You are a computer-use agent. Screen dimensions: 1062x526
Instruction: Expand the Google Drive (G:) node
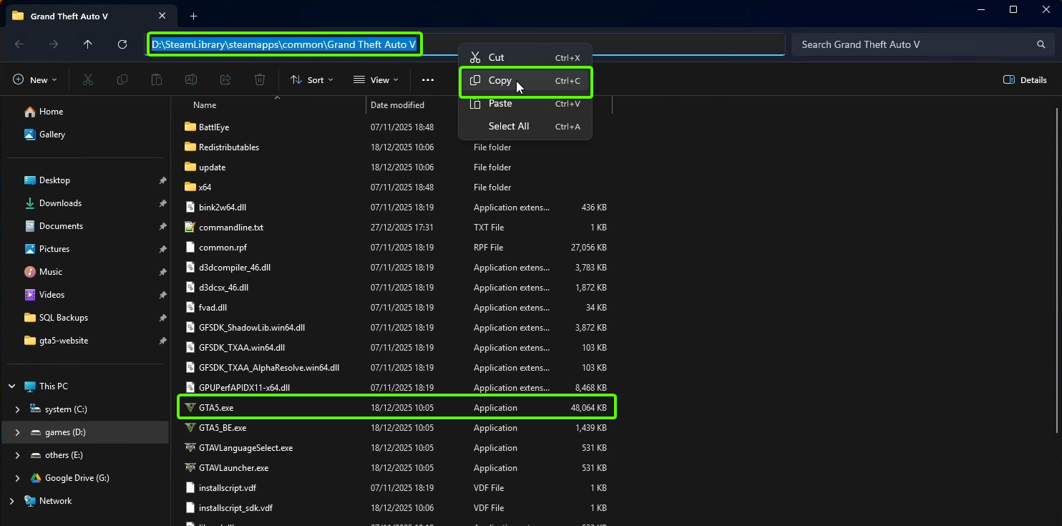(18, 478)
